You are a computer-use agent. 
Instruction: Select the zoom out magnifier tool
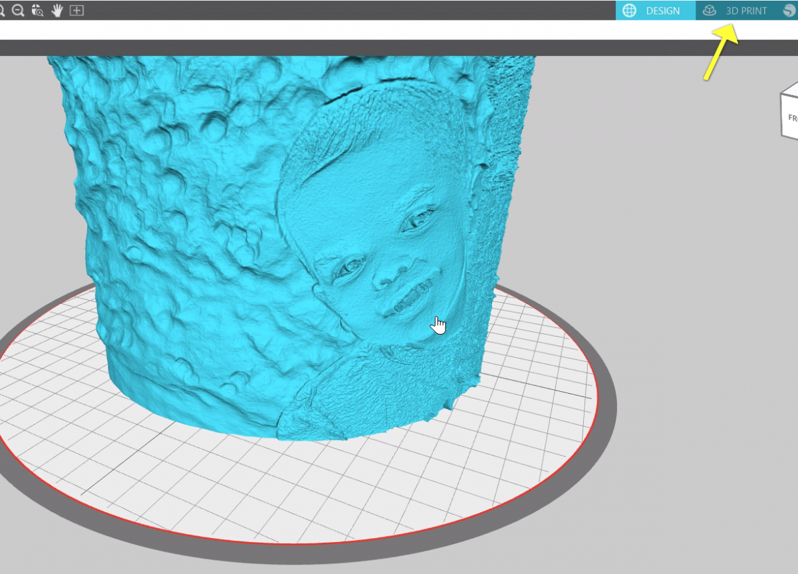[x=18, y=11]
